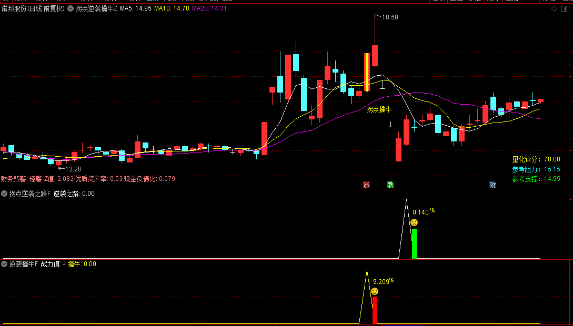Open indicator menu beside 拐点逆袭之路F

pyautogui.click(x=5, y=193)
